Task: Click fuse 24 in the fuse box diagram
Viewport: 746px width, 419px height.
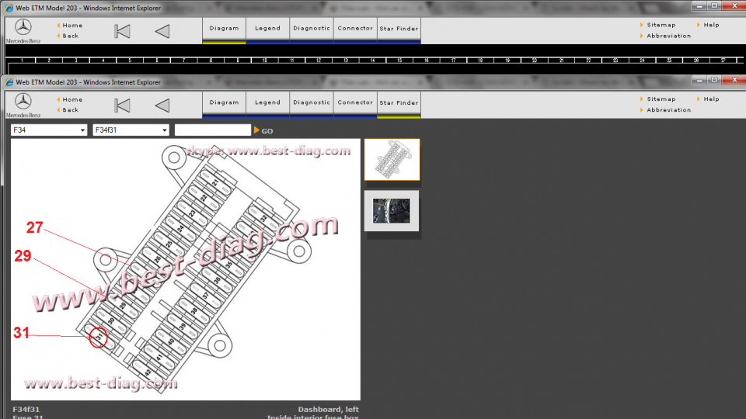Action: click(x=180, y=229)
